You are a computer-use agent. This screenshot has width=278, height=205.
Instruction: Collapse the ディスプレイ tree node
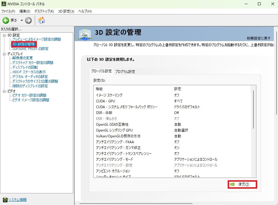[x=4, y=54]
